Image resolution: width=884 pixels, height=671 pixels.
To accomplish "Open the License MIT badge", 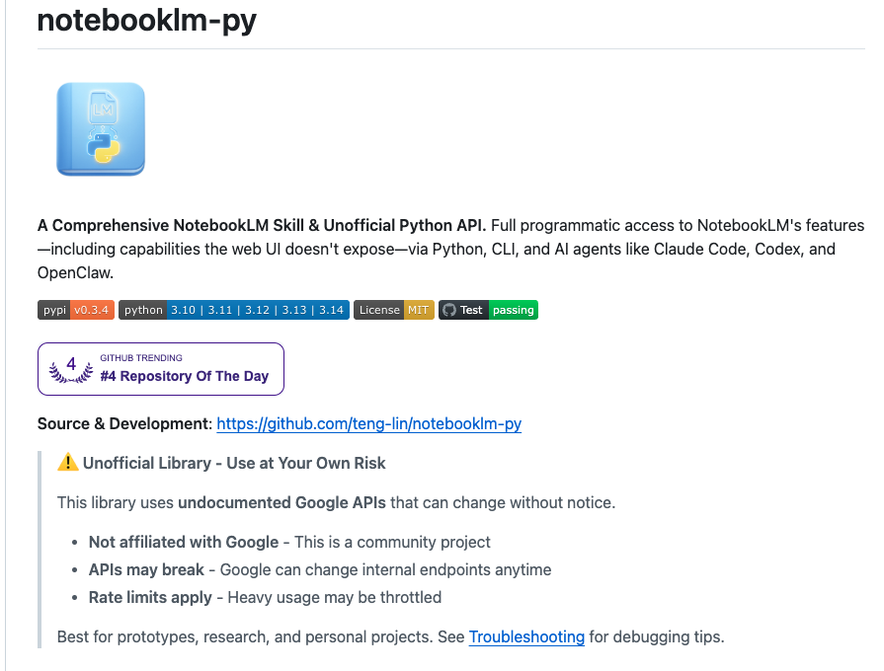I will 394,310.
